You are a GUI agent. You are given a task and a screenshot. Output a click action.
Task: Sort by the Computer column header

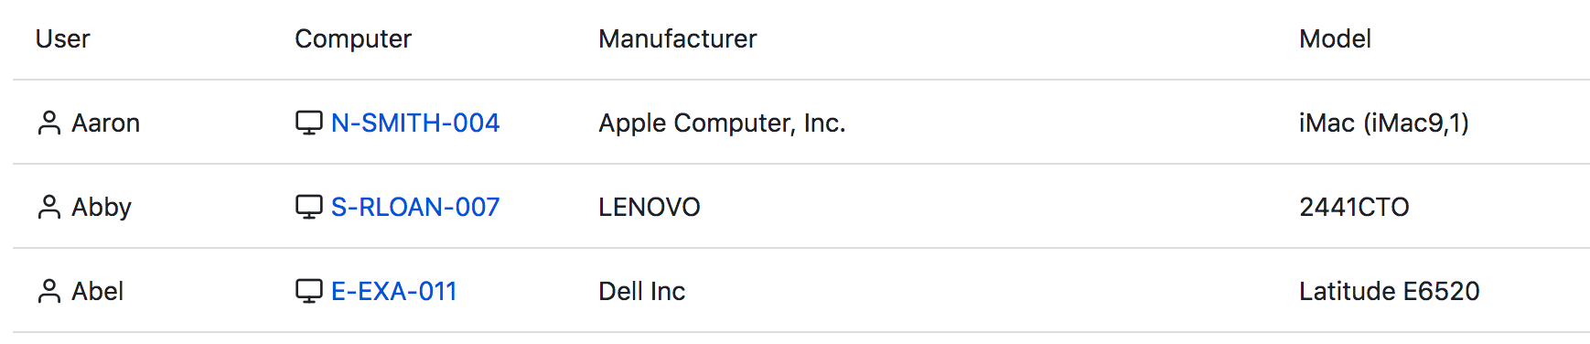coord(353,38)
